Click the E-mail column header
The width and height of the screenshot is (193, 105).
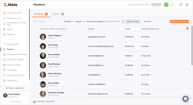click(91, 29)
